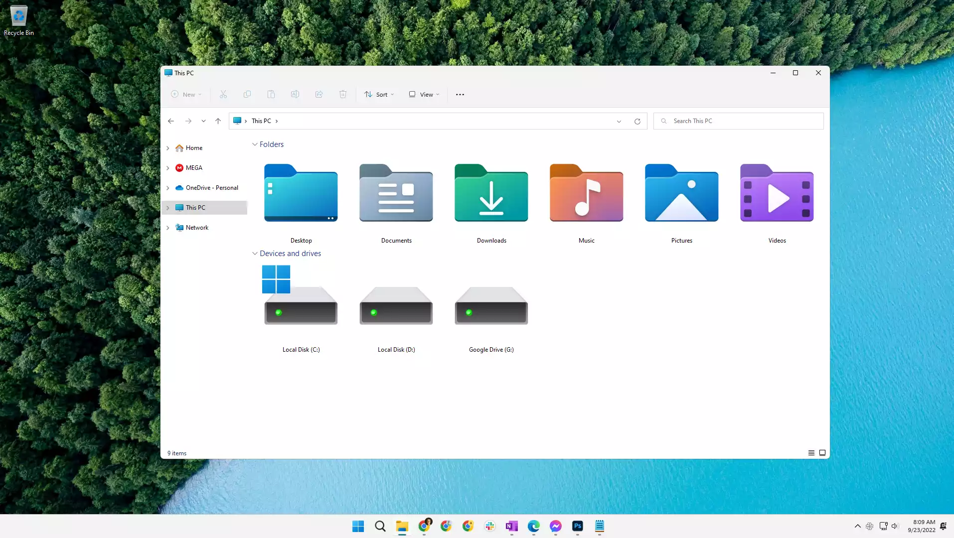Collapse the Devices and drives group
The height and width of the screenshot is (538, 954).
pos(255,254)
